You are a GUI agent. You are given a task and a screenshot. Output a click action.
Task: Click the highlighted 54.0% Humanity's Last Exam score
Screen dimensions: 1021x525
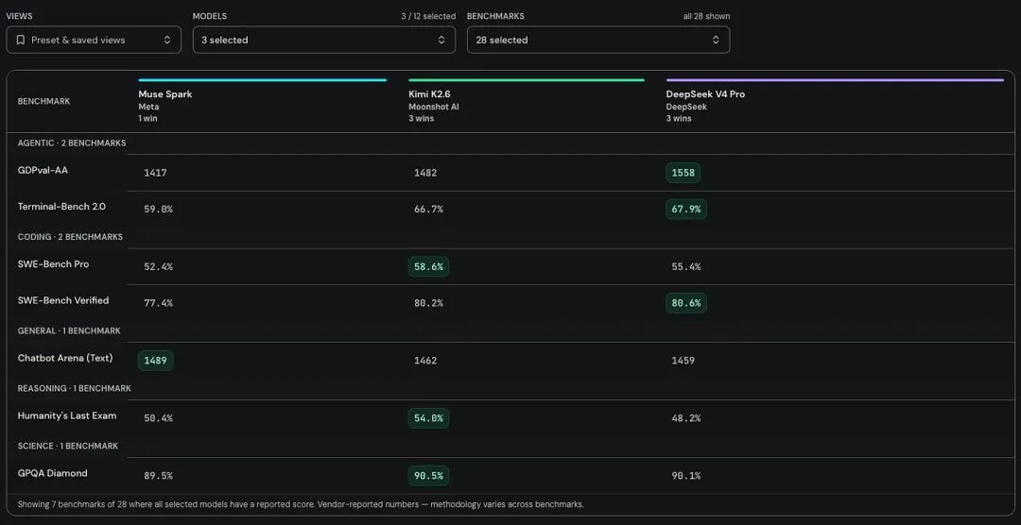(x=428, y=417)
